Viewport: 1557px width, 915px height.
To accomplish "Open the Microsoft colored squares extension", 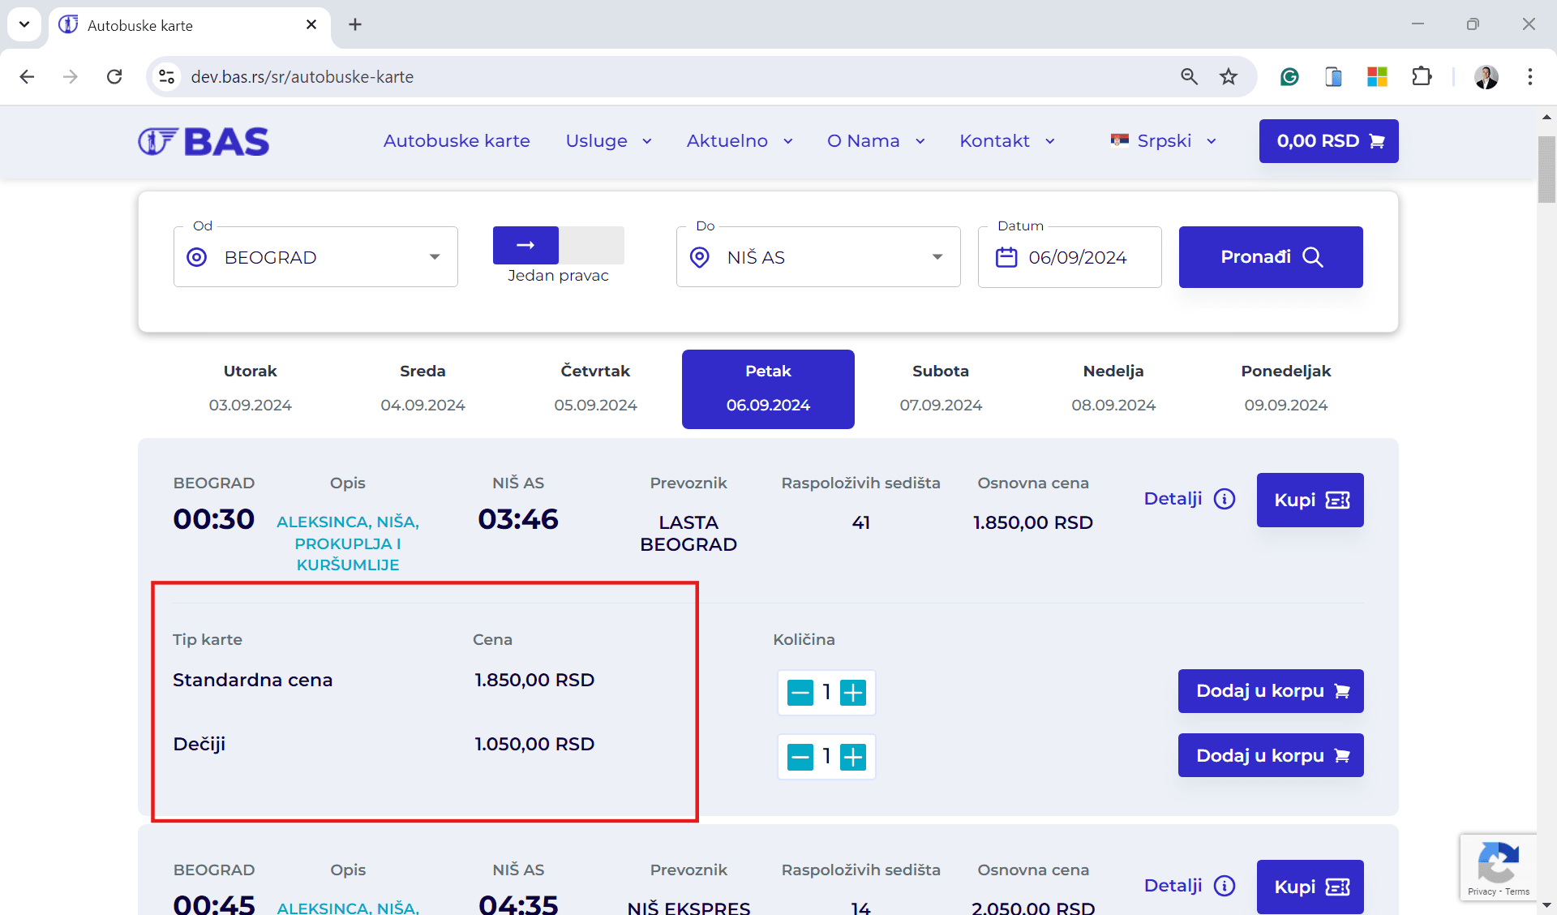I will pos(1377,76).
